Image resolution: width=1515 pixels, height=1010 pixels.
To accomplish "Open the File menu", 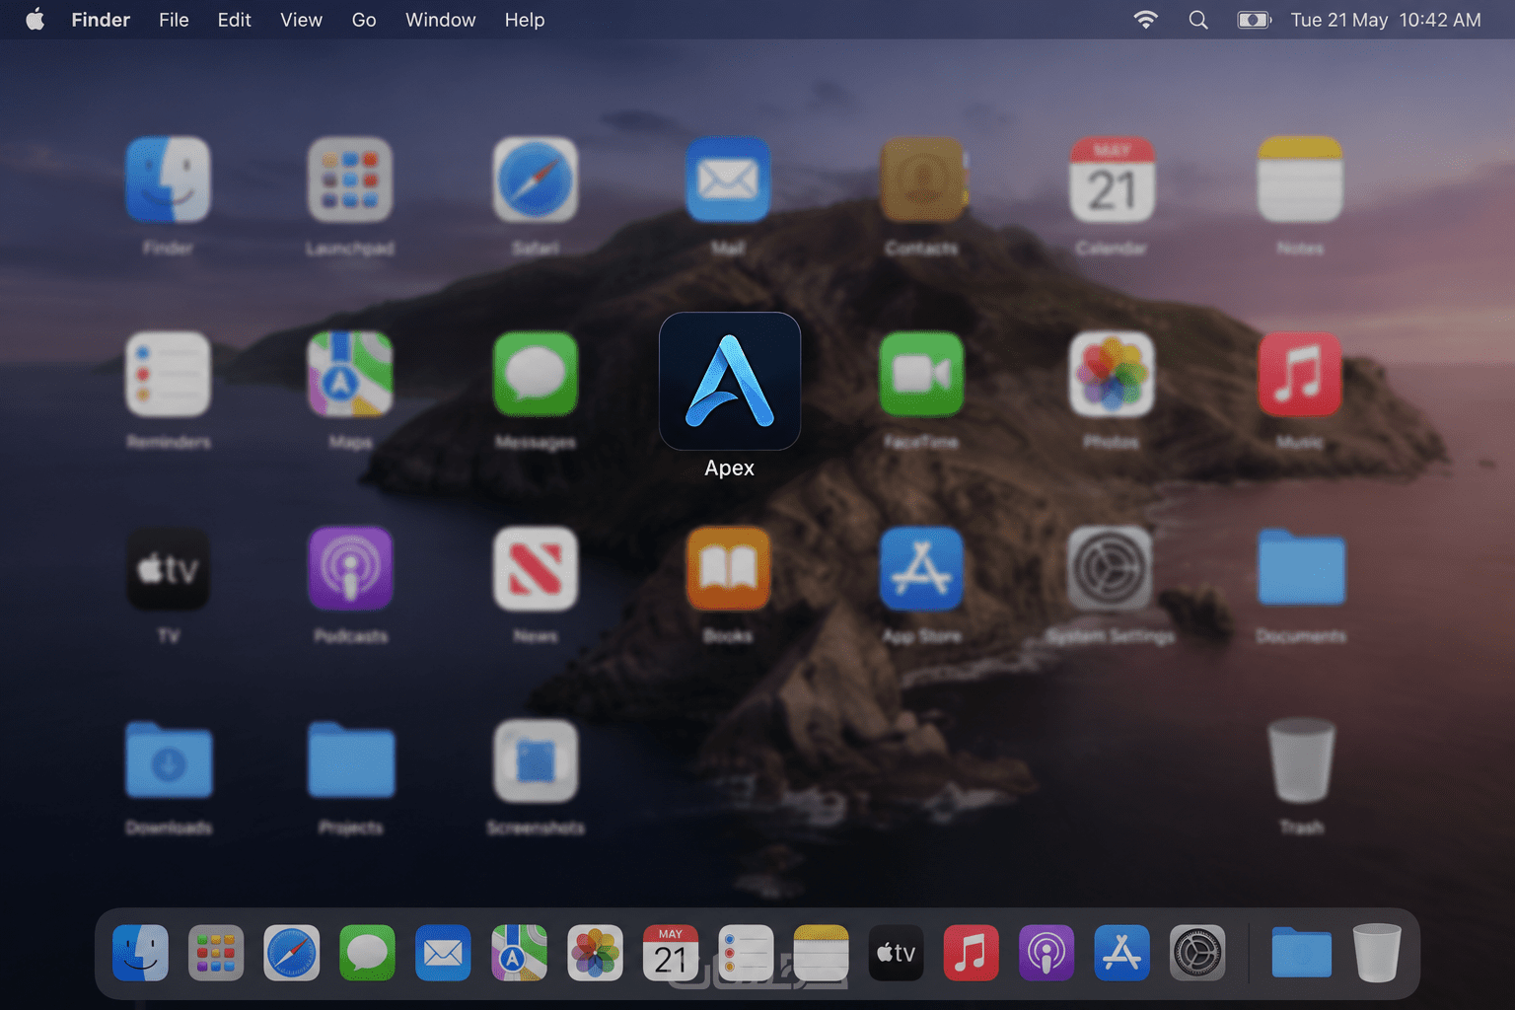I will click(x=174, y=20).
